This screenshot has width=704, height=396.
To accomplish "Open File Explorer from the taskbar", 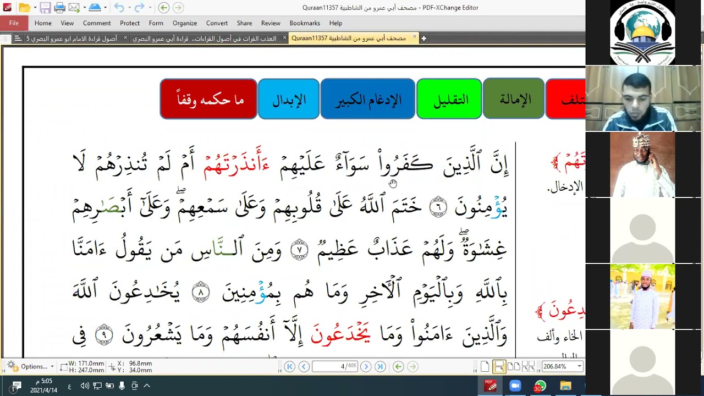I will point(565,386).
